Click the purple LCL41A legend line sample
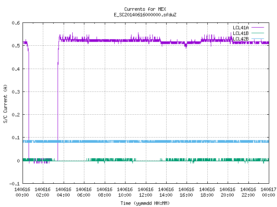The image size is (277, 207). click(258, 28)
